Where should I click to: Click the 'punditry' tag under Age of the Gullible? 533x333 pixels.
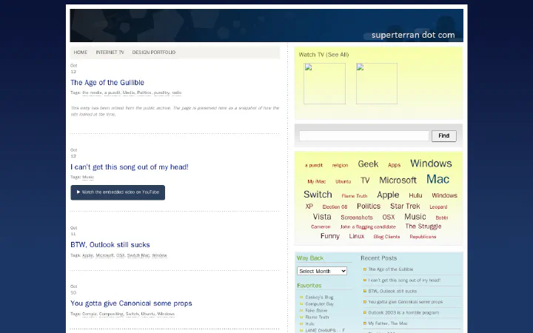click(161, 92)
